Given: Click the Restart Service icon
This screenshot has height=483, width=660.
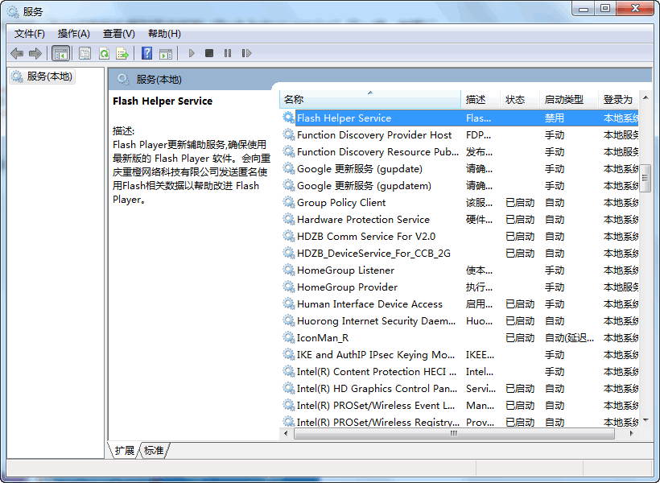Looking at the screenshot, I should tap(246, 53).
